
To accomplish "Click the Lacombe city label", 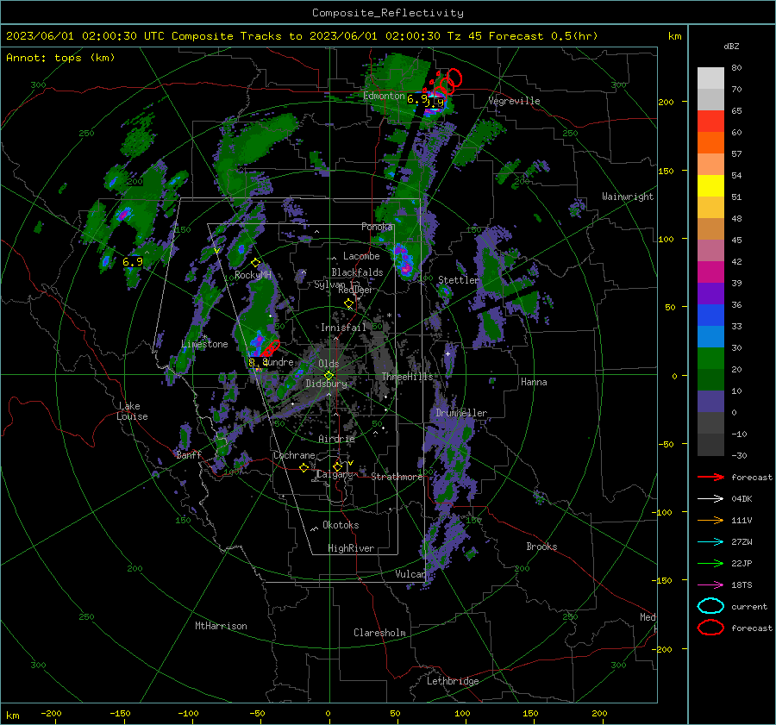I will 361,256.
